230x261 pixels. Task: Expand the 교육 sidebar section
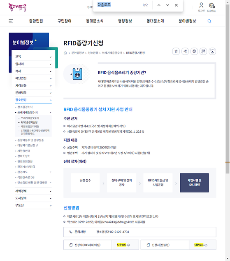click(x=33, y=56)
